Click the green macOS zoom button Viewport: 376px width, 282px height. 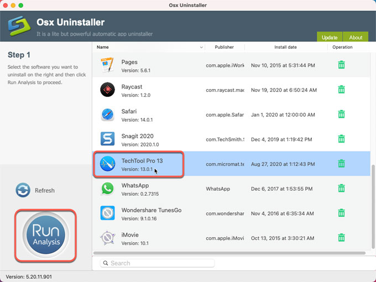point(21,6)
